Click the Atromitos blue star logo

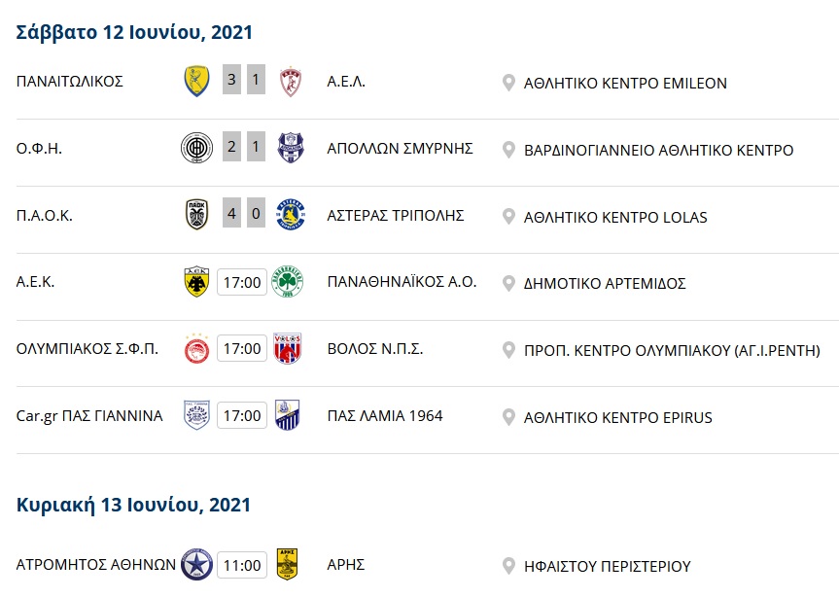pyautogui.click(x=196, y=565)
